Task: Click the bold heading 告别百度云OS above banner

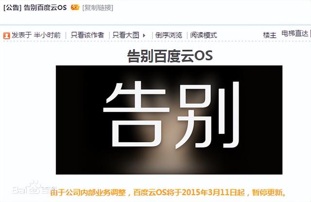Action: click(170, 56)
